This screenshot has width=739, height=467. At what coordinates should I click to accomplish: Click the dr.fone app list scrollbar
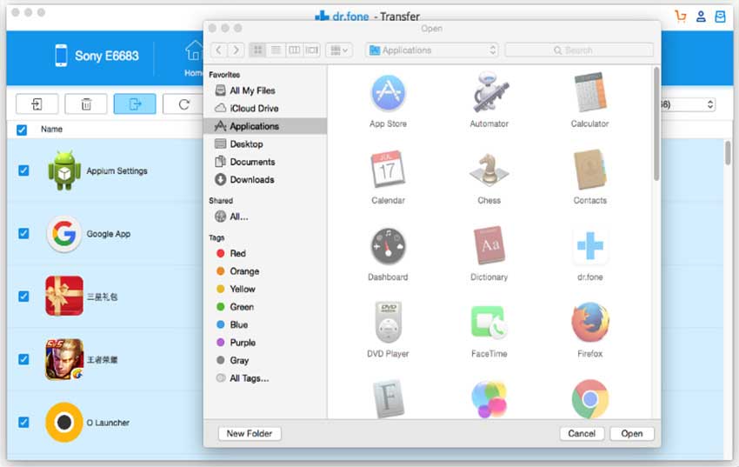[x=729, y=153]
